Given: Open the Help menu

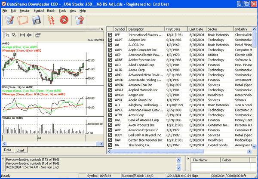Looking at the screenshot, I should [x=83, y=11].
